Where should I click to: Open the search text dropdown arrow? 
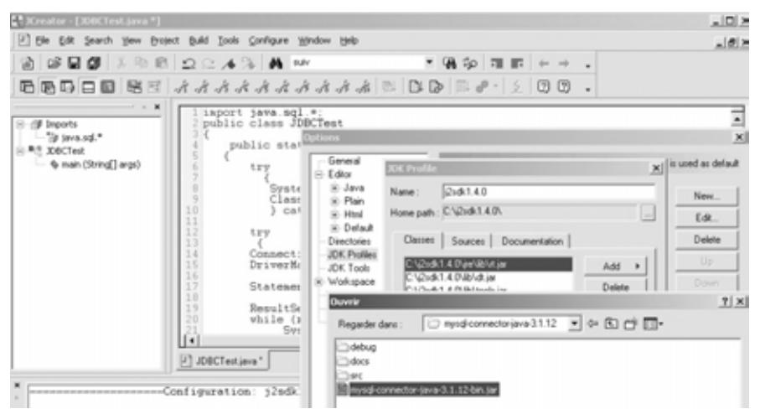429,63
